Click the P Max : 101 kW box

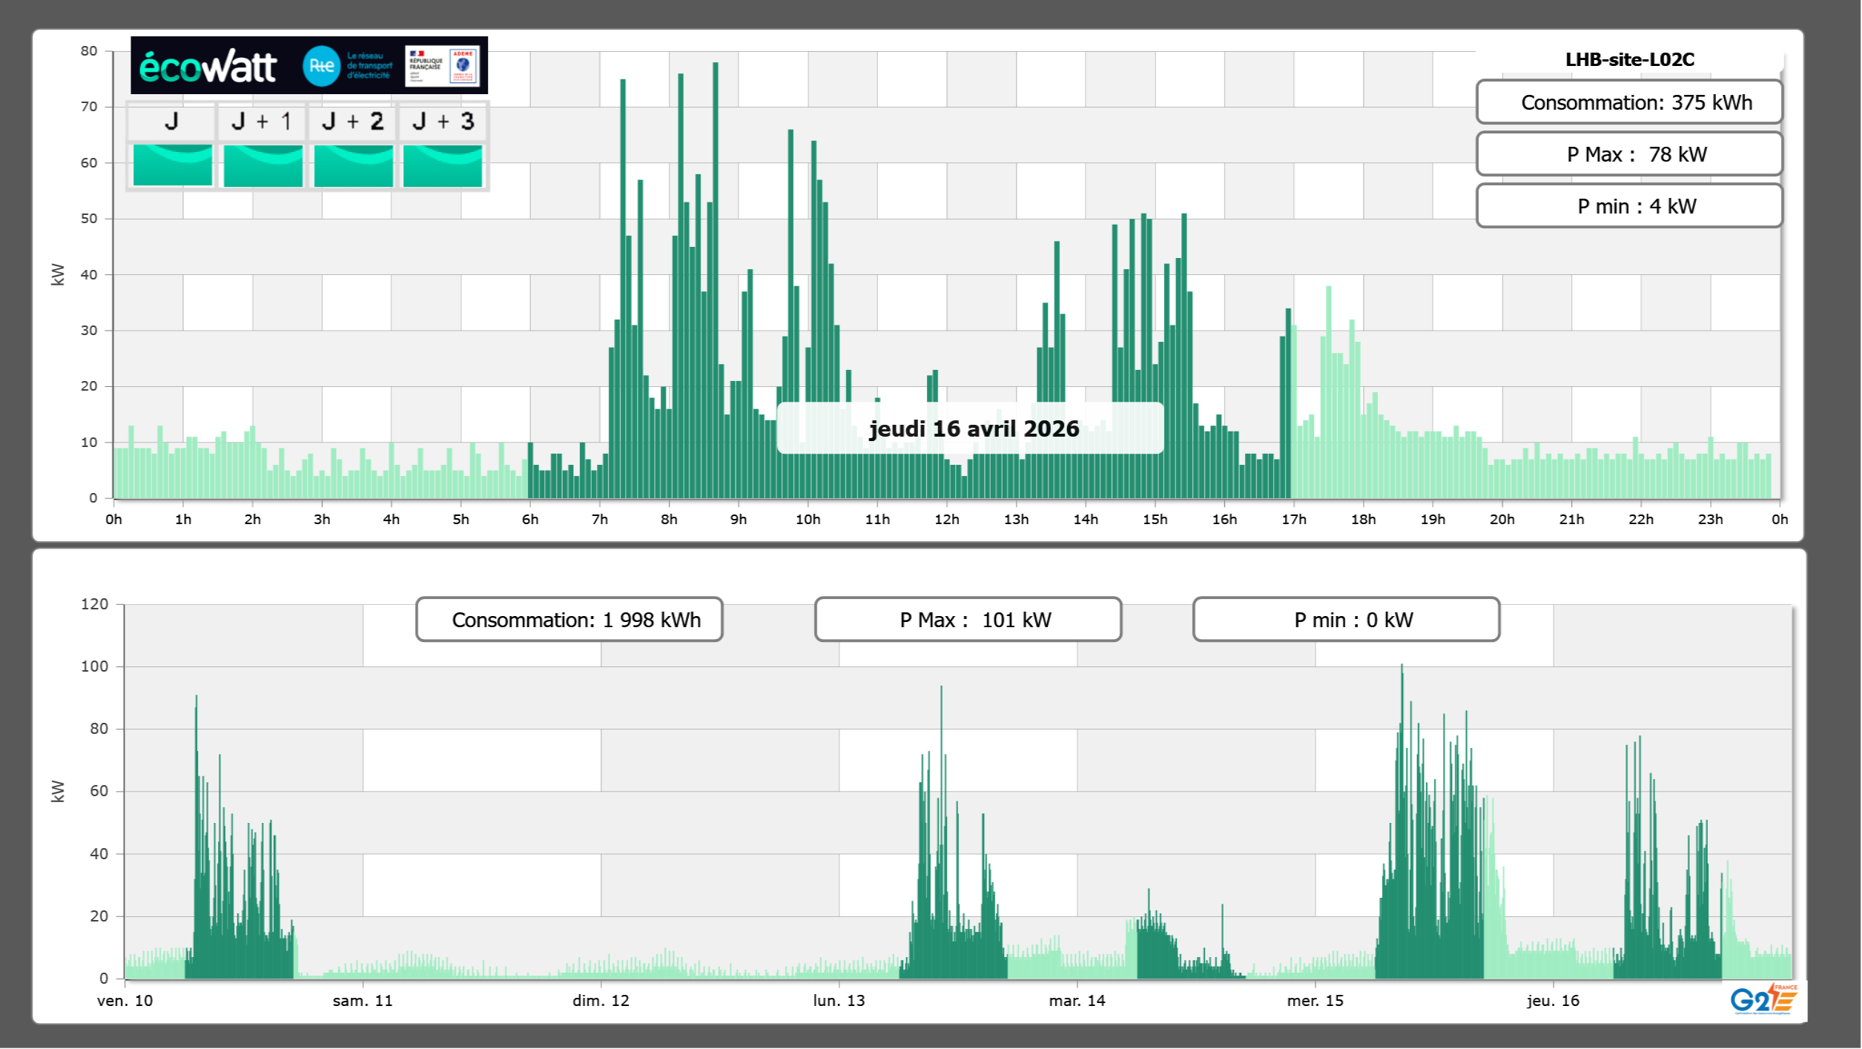coord(968,620)
